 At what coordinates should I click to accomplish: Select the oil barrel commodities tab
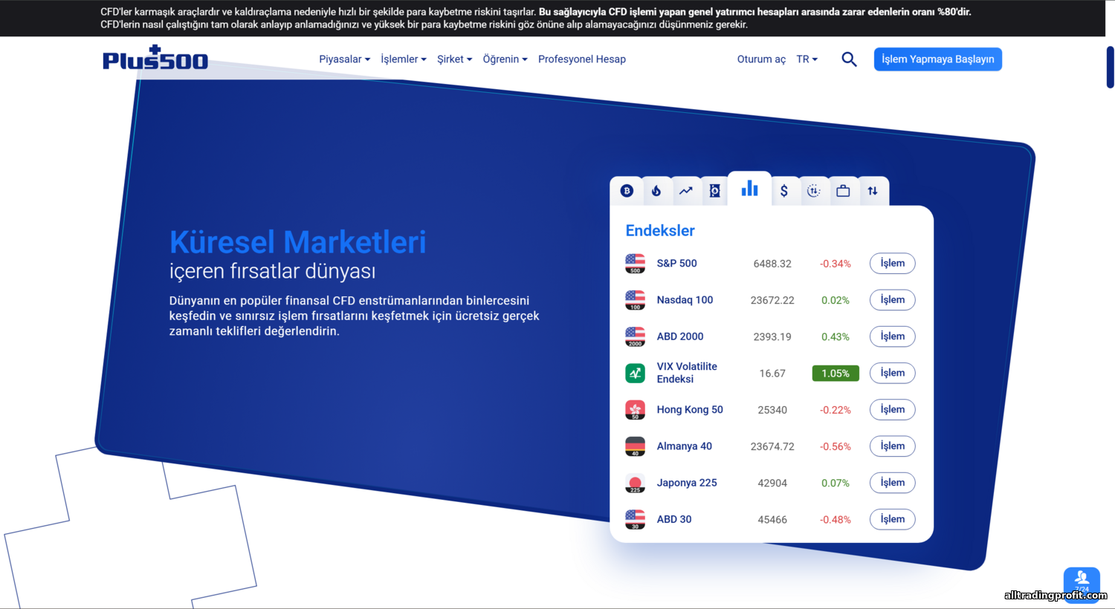tap(714, 191)
